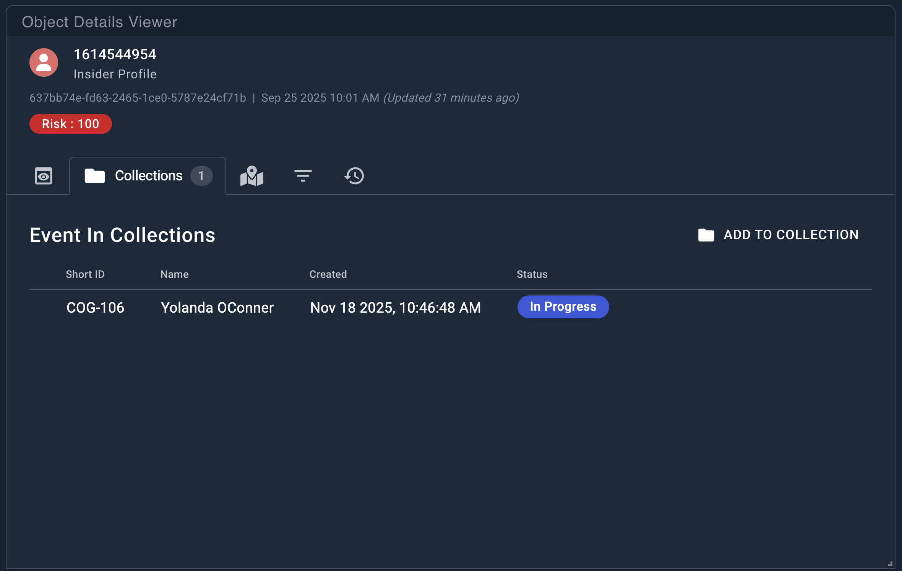Screen dimensions: 902x571
Task: Click the folder icon on the Collections tab
Action: coord(94,176)
